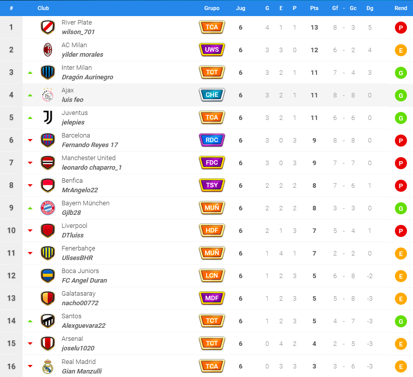Click the Manchester United club name
This screenshot has width=413, height=377.
(88, 158)
